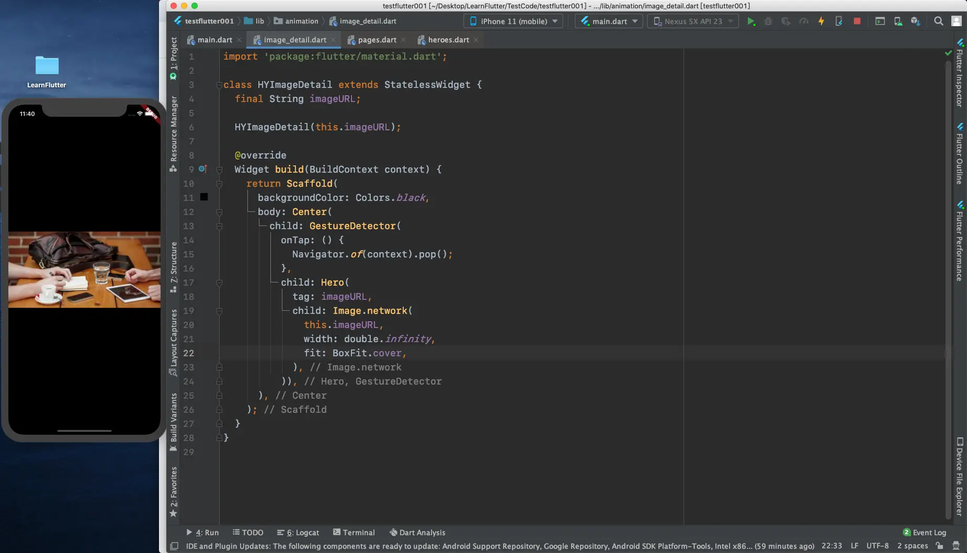This screenshot has width=967, height=553.
Task: Run the app with green play button
Action: click(751, 21)
